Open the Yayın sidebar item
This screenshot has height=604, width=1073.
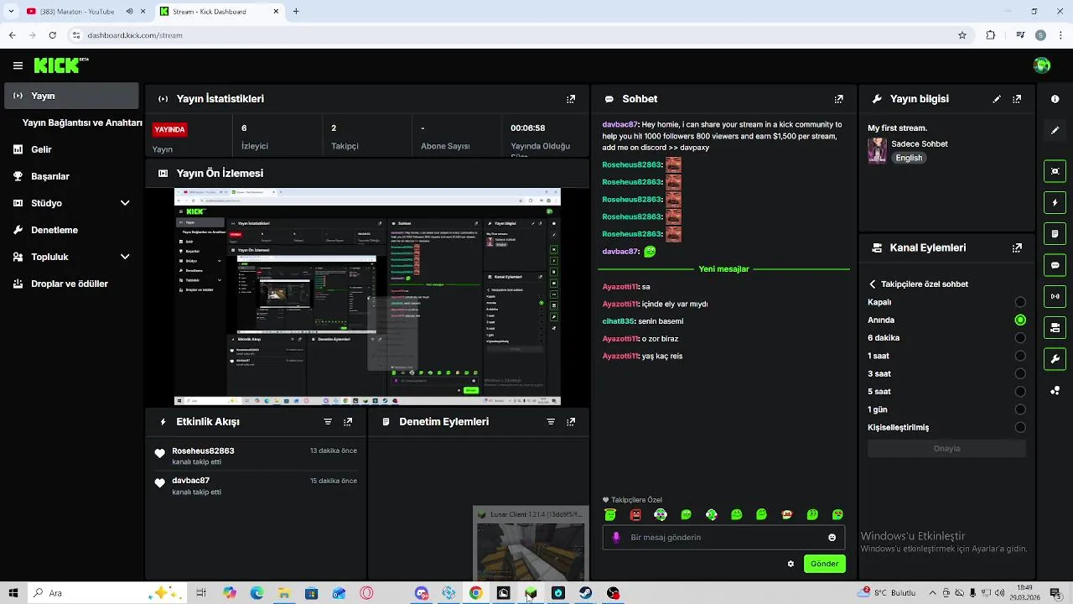point(71,96)
